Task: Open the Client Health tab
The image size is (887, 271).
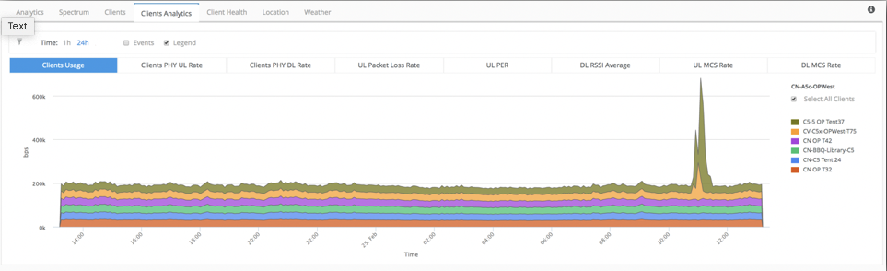Action: 227,12
